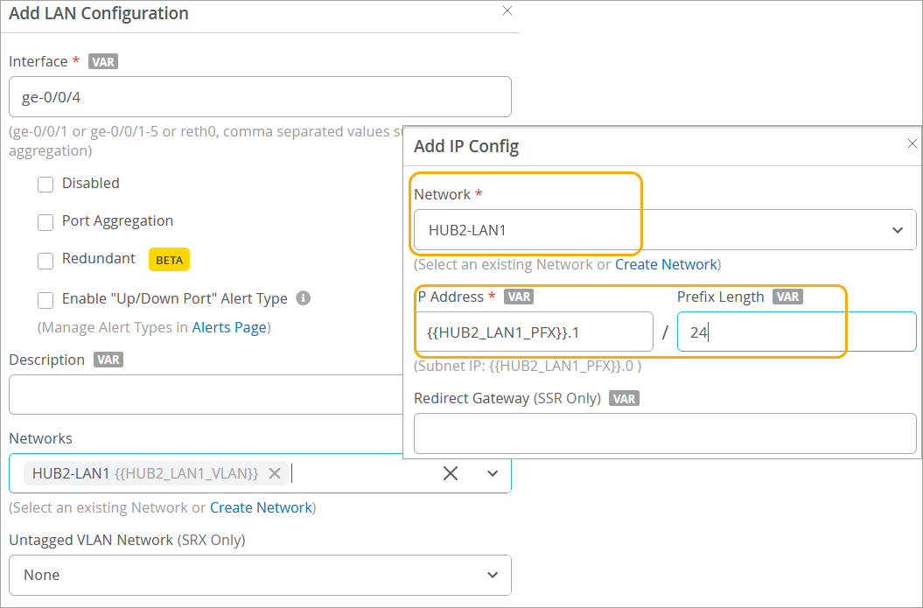The height and width of the screenshot is (608, 923).
Task: Open the Untagged VLAN Network dropdown
Action: (x=260, y=575)
